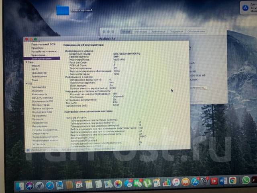Select Параллельный SCSI in sidebar
Viewport: 257px width, 193px height.
pos(43,44)
